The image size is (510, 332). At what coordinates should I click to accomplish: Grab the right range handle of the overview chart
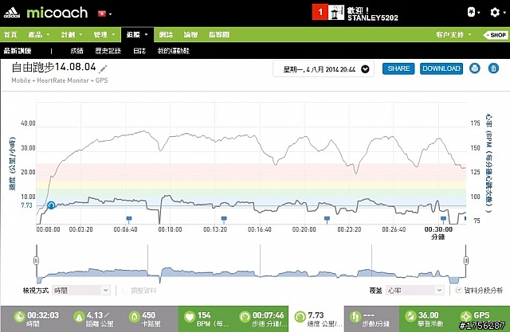click(x=465, y=260)
